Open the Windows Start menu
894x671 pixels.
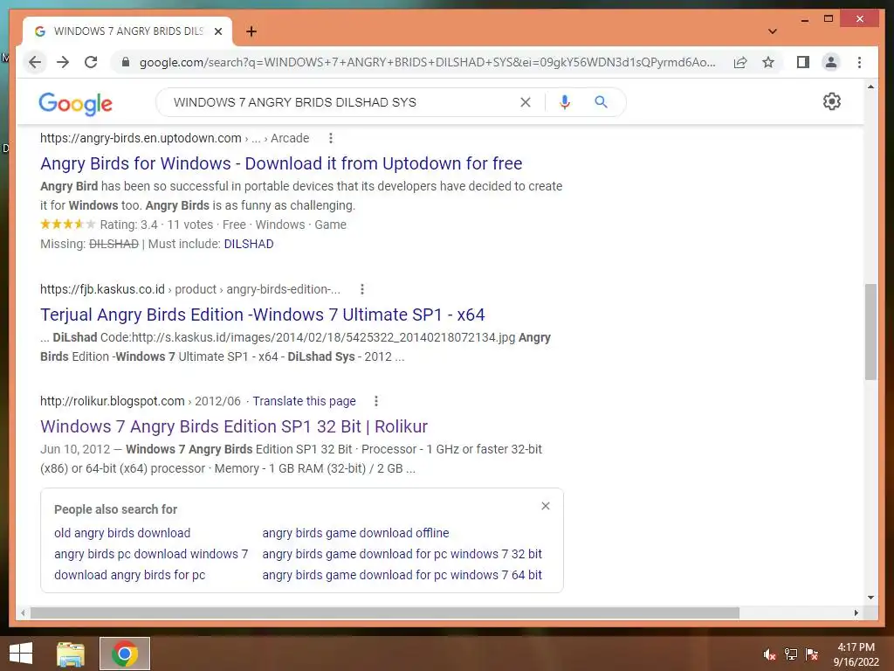tap(21, 654)
